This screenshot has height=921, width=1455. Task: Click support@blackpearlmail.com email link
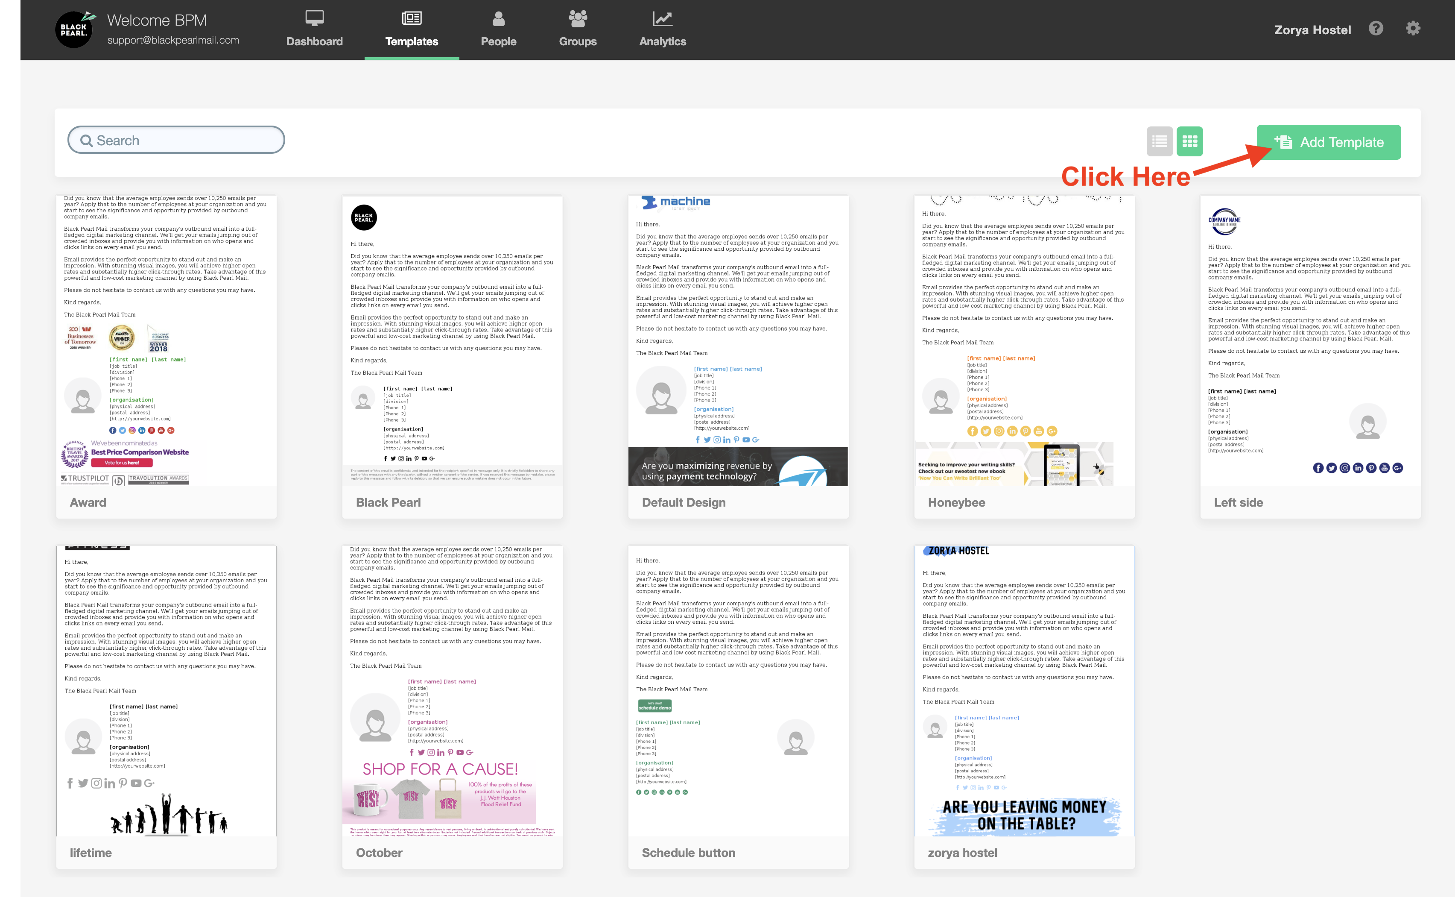click(x=173, y=40)
